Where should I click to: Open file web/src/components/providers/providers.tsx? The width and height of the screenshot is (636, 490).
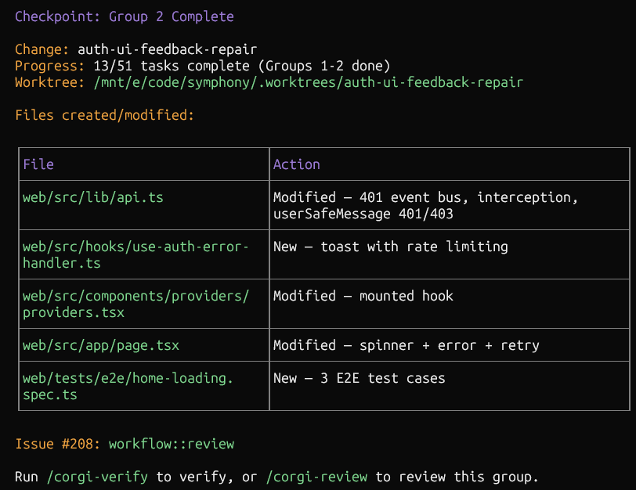136,304
